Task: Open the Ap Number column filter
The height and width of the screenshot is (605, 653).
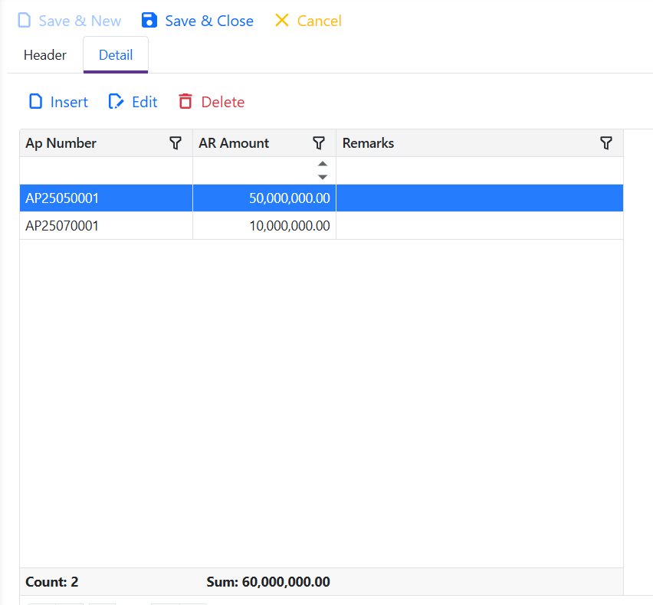Action: (176, 143)
